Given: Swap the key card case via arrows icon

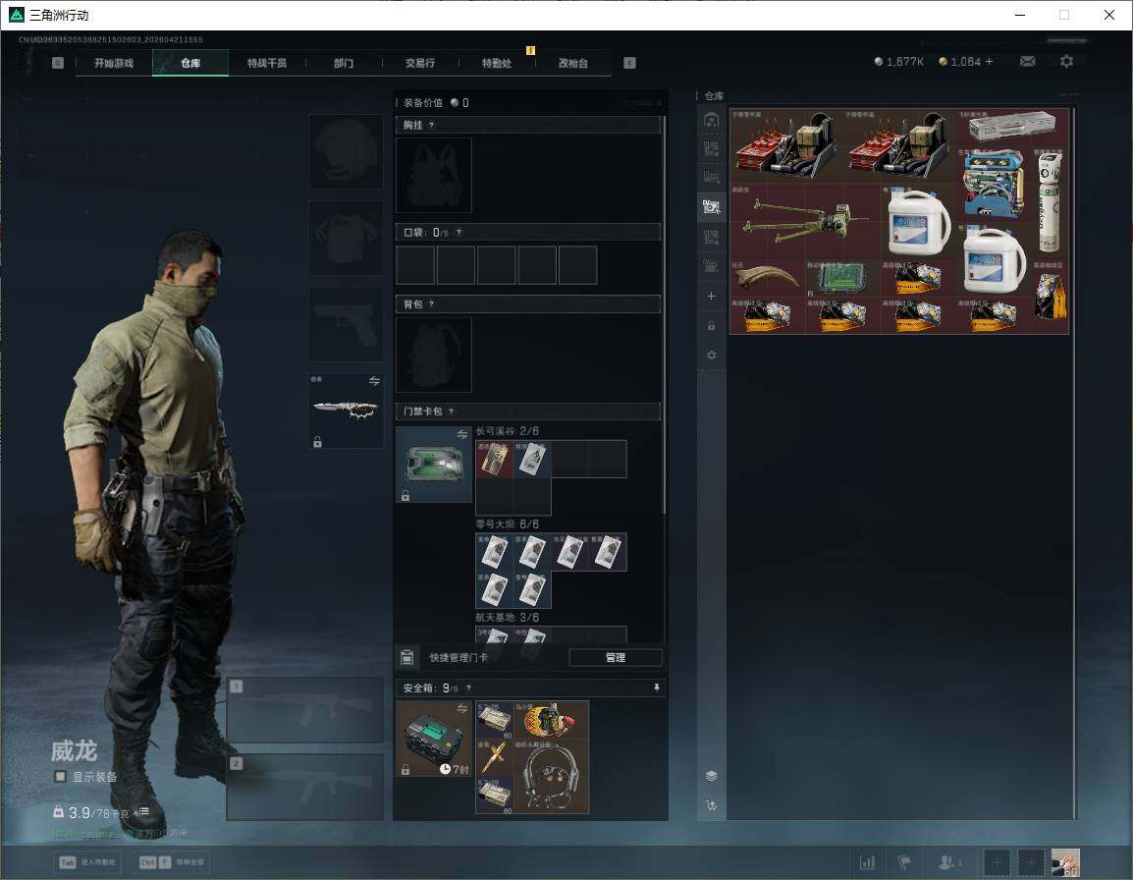Looking at the screenshot, I should click(x=462, y=434).
